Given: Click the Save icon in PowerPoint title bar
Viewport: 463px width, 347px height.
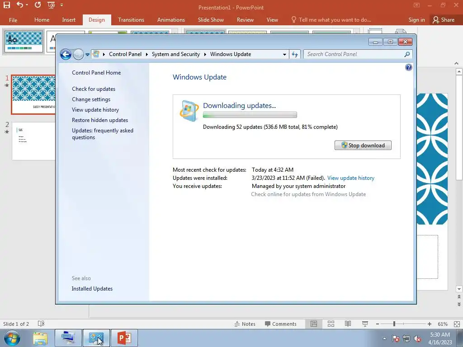Looking at the screenshot, I should (x=6, y=5).
